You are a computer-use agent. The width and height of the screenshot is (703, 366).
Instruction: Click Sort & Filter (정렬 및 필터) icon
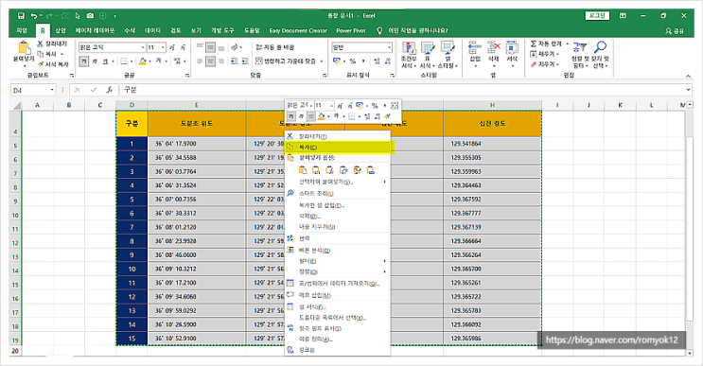[x=580, y=47]
